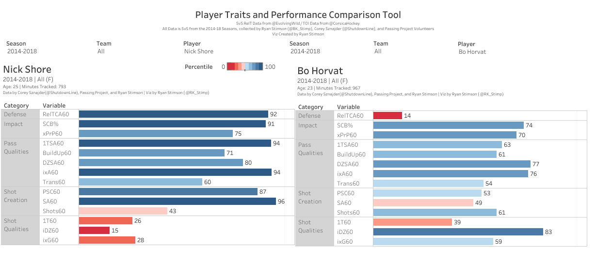Viewport: 596px width, 264px height.
Task: Click Nick Shore's Shots60 bar valued 43
Action: pos(123,211)
